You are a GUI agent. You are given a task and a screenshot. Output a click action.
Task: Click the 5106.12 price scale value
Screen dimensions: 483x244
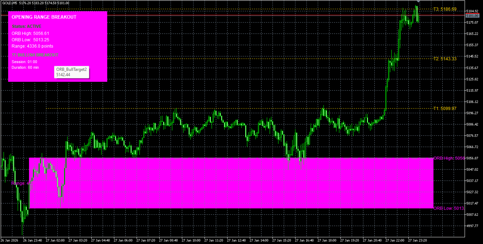[472, 102]
